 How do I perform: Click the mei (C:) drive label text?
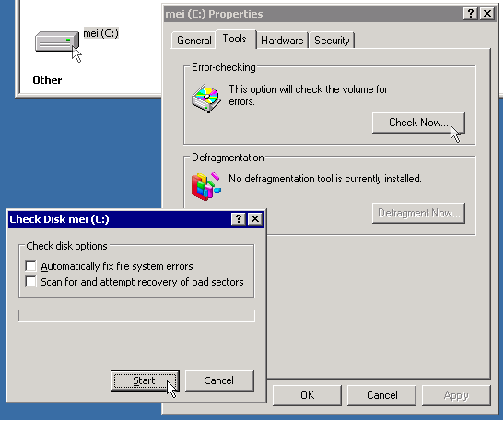(x=101, y=33)
